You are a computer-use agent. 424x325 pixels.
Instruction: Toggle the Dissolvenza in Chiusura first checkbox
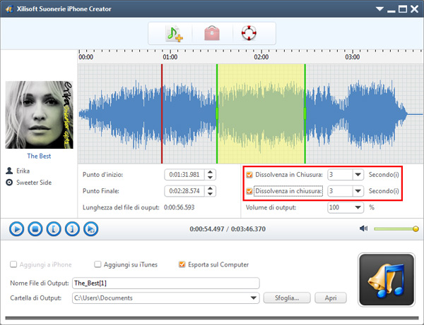pos(249,175)
